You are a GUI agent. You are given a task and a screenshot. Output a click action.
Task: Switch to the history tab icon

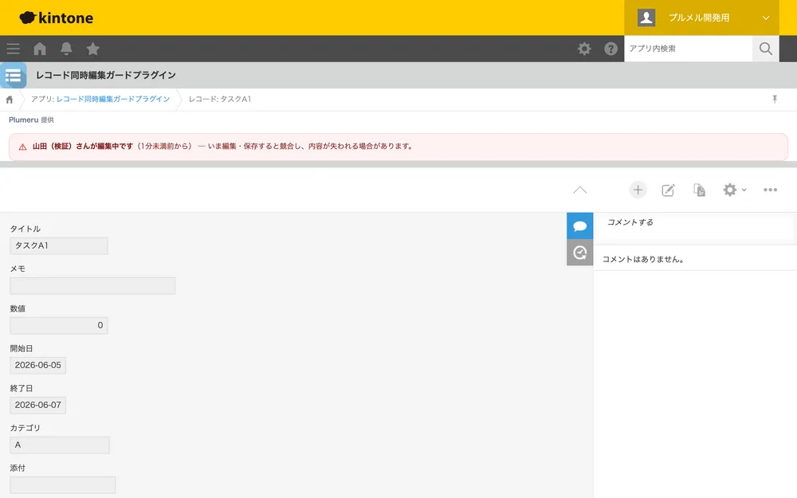point(580,253)
